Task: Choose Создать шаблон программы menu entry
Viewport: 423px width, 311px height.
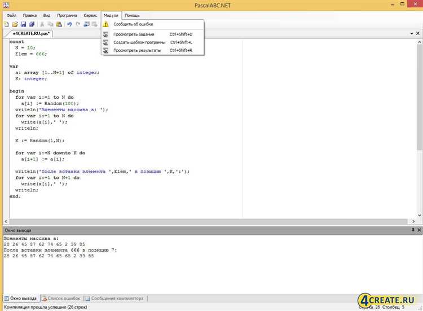Action: tap(153, 42)
